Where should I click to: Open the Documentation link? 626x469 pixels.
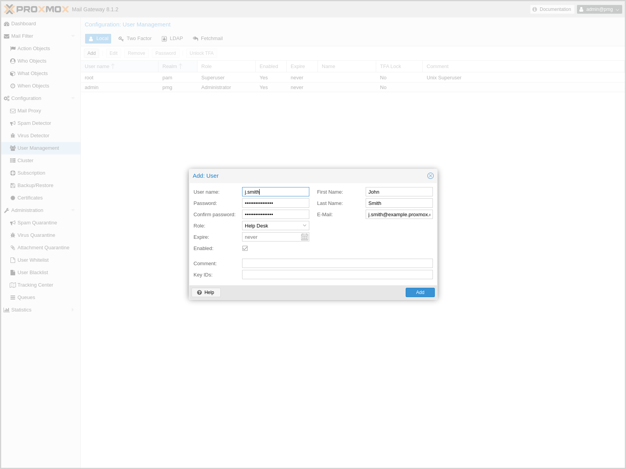click(x=552, y=9)
